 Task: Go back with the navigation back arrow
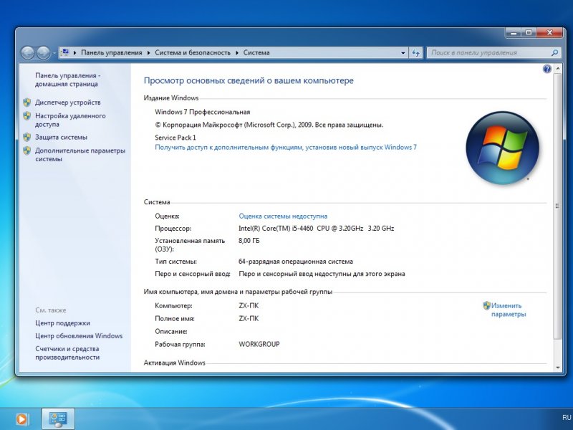pos(27,53)
